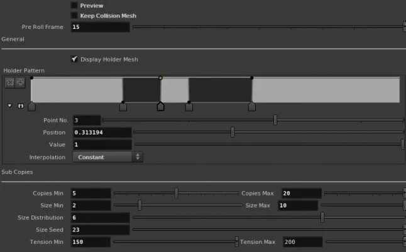Open the Interpolation Constant dropdown
Image resolution: width=406 pixels, height=252 pixels.
[107, 157]
